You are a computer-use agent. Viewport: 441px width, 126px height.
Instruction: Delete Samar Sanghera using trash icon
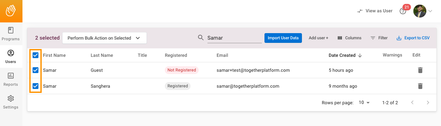pos(420,86)
